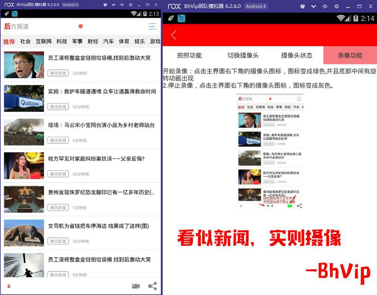Tap the Wi-Fi signal icon in right status bar

tap(341, 18)
